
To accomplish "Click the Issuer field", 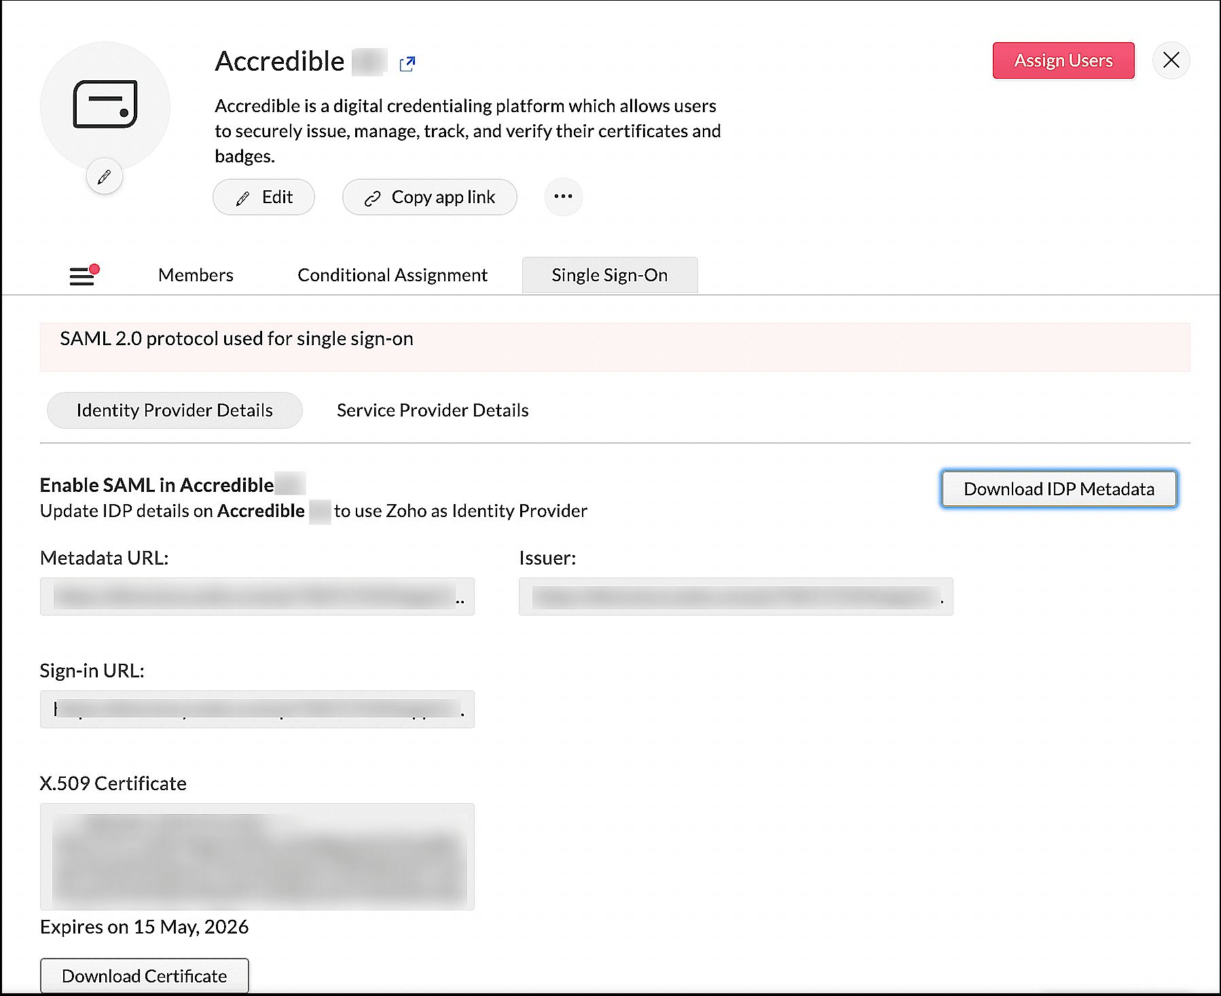I will 736,597.
